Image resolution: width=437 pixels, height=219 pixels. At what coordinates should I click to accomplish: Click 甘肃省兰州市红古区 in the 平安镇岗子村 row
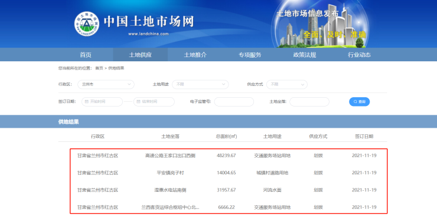[x=97, y=173]
